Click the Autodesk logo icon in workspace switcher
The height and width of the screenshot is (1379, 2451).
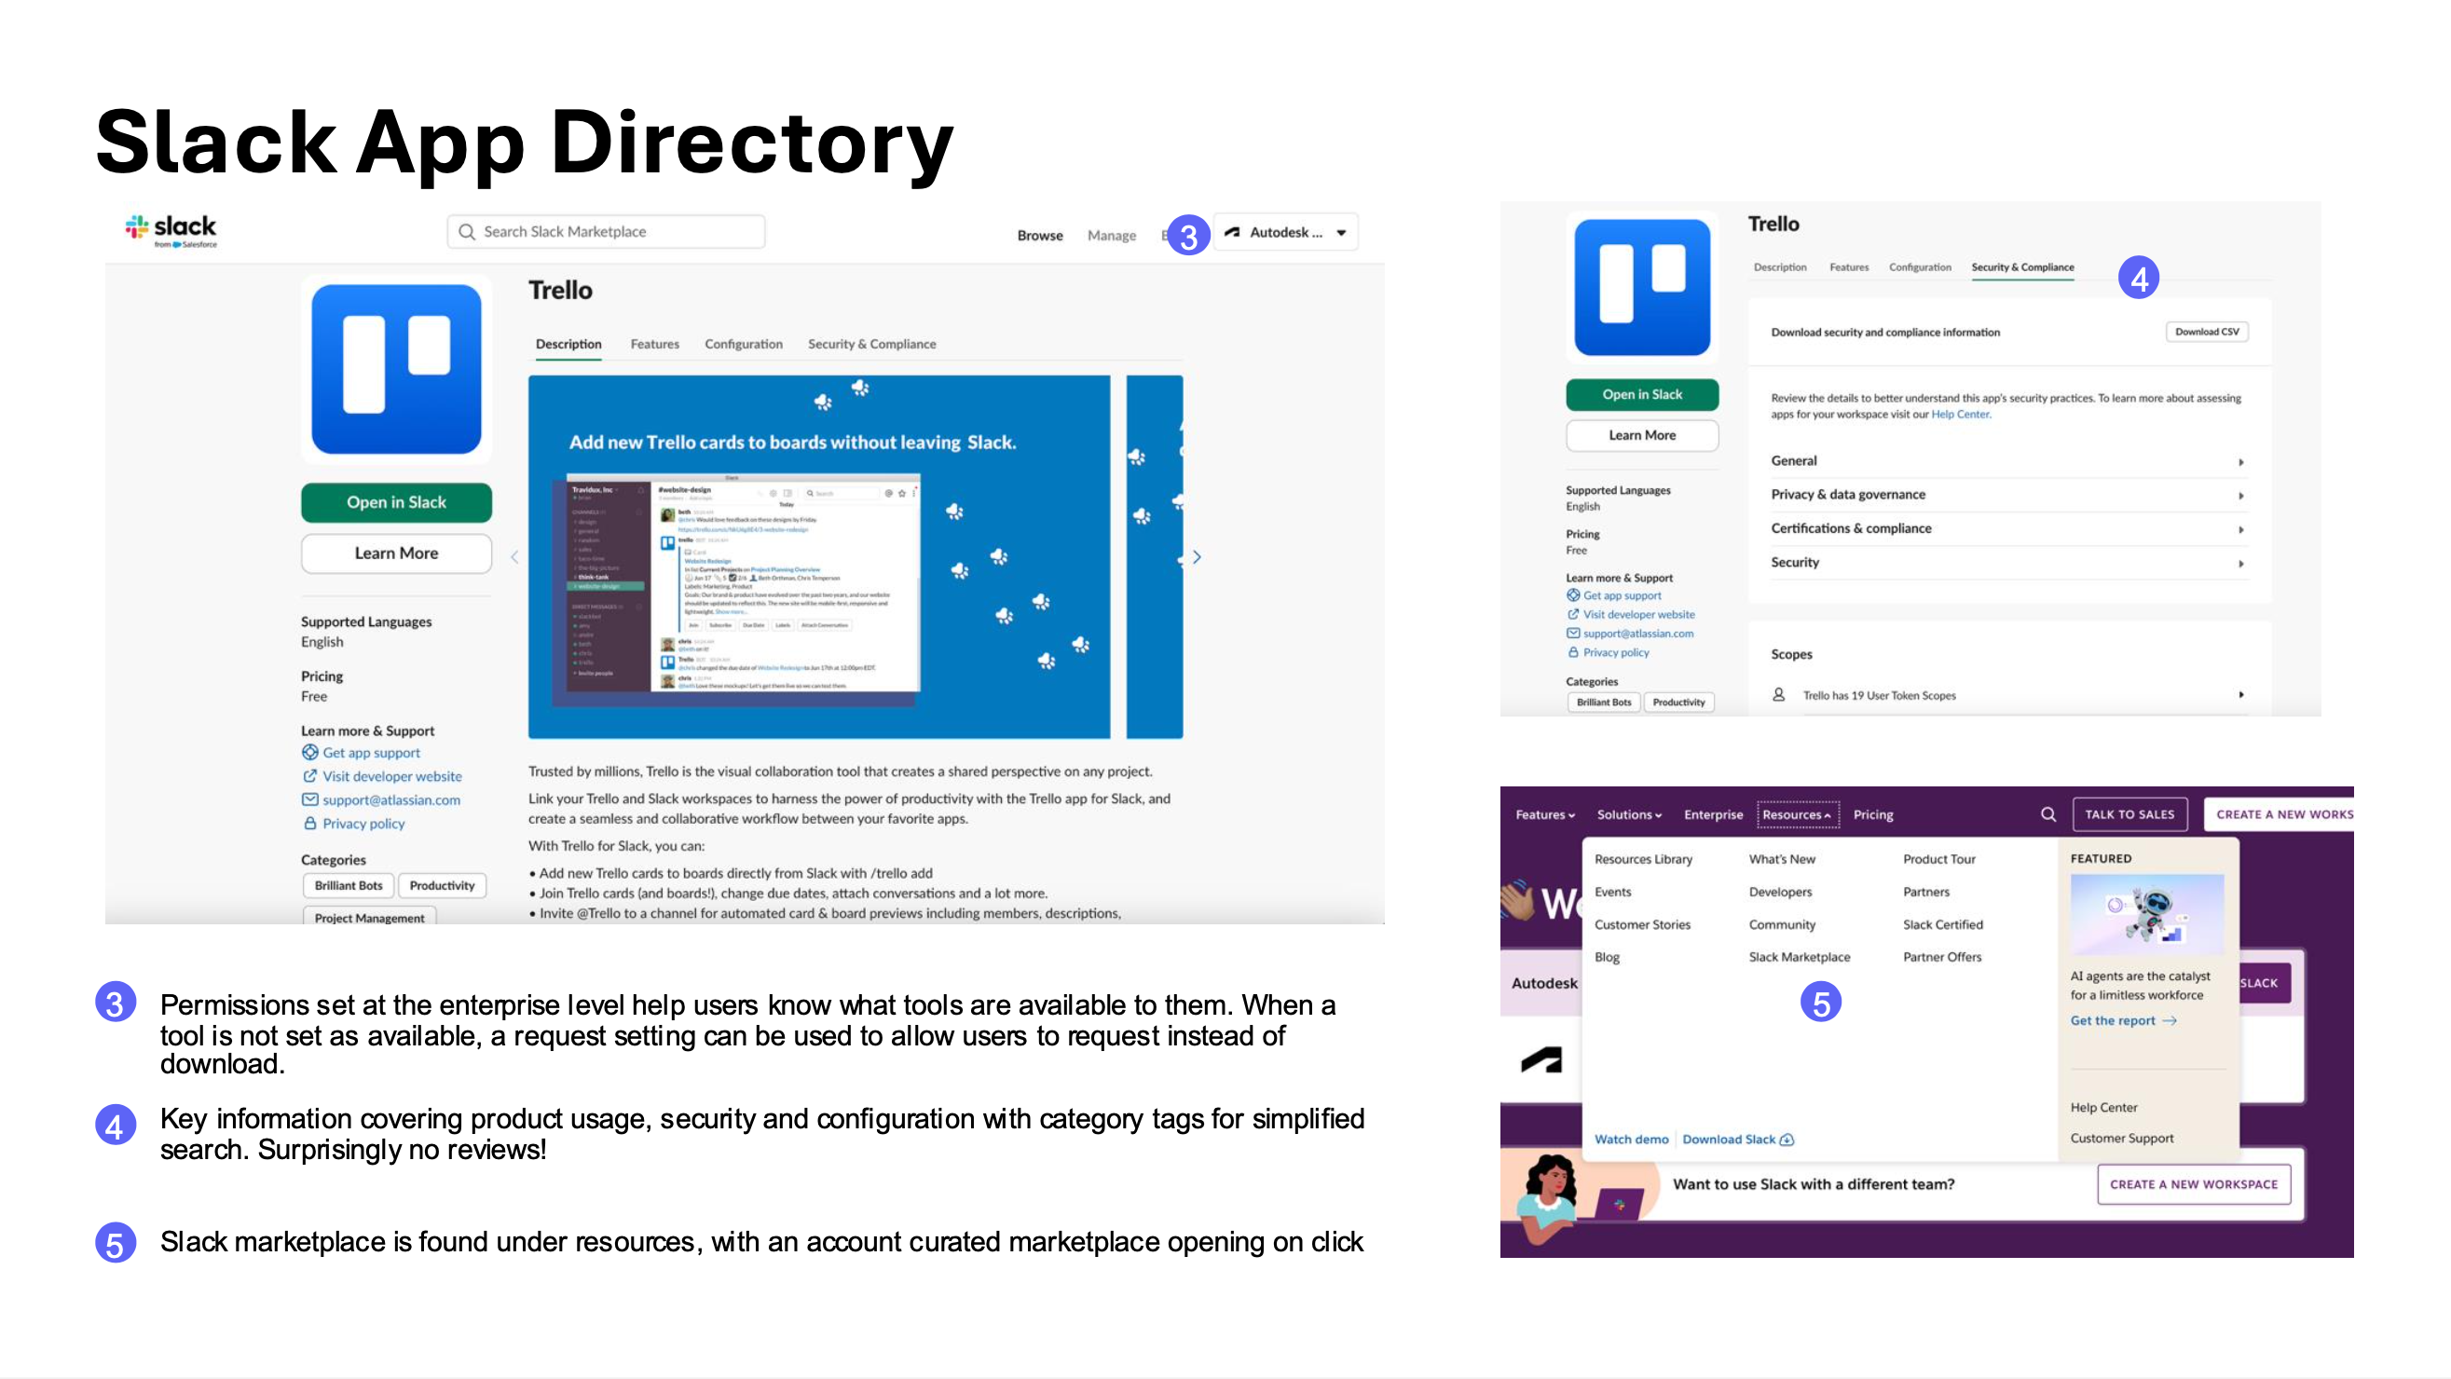[1232, 232]
